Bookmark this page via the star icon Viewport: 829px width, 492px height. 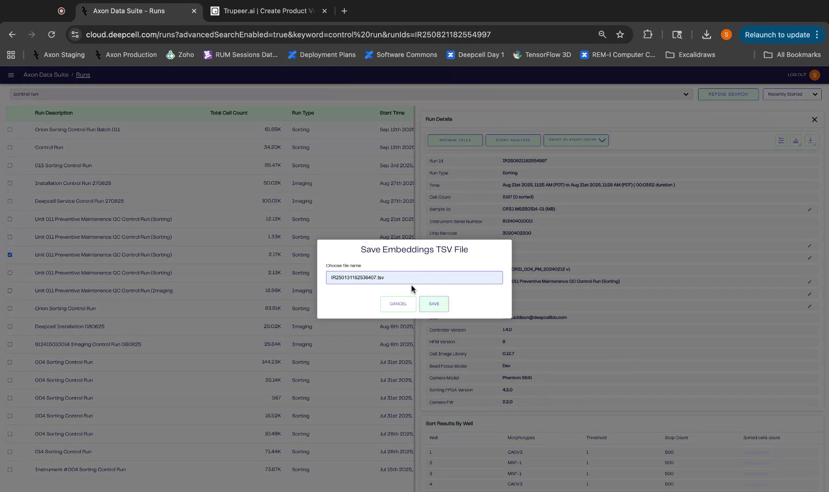coord(620,34)
